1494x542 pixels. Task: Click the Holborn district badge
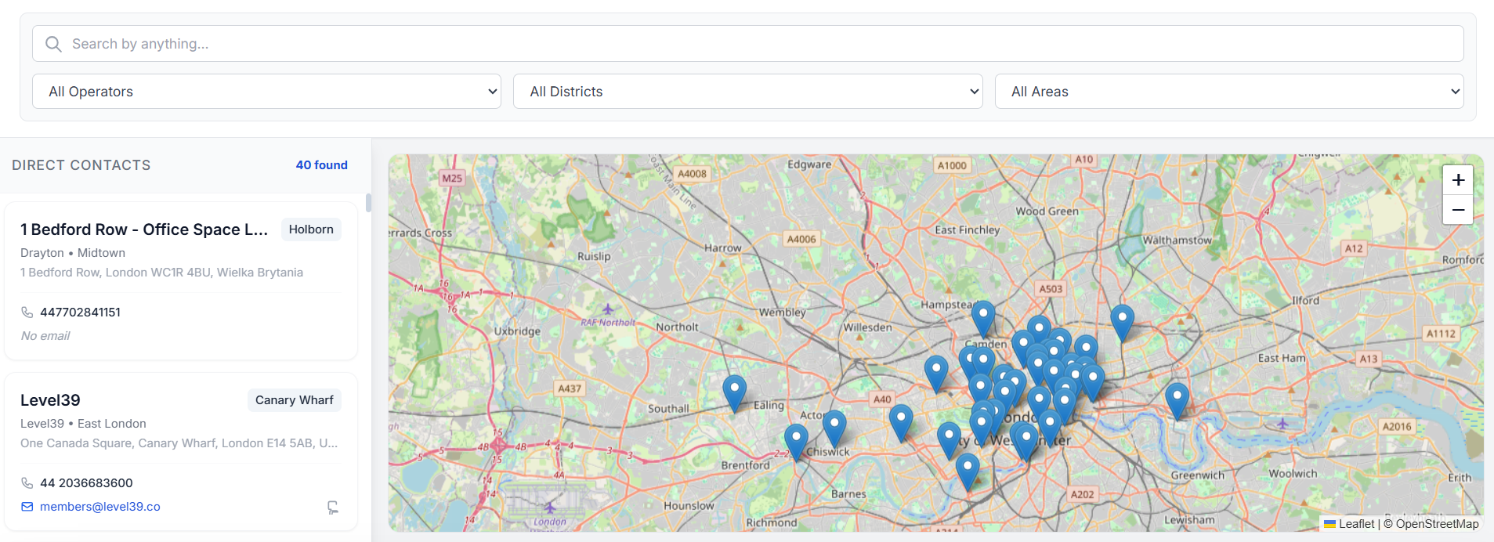[311, 229]
